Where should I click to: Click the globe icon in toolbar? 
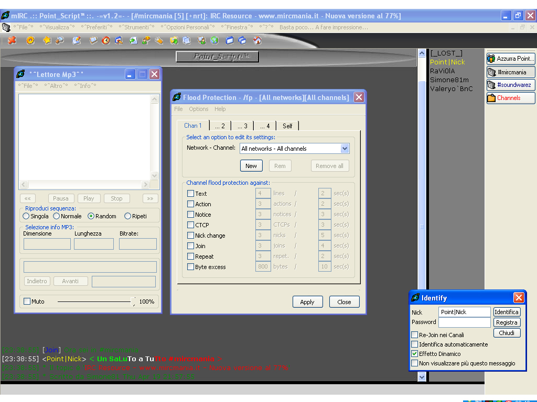pos(214,40)
